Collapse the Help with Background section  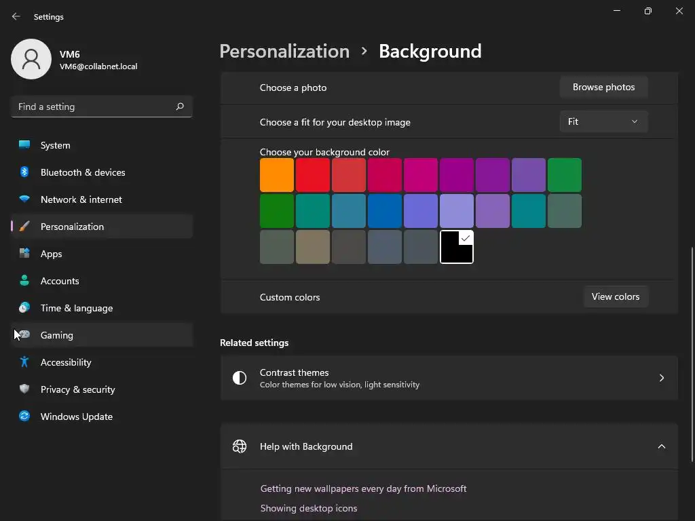pyautogui.click(x=661, y=446)
